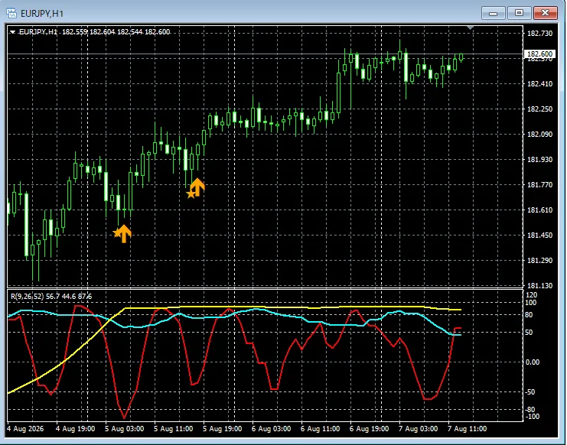This screenshot has height=445, width=567.
Task: Click the 0.00 indicator scale label
Action: [533, 362]
